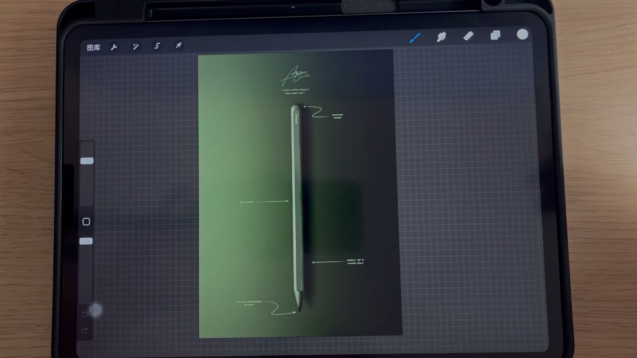This screenshot has height=358, width=637.
Task: Open the Adjustments magic wand menu
Action: 135,46
